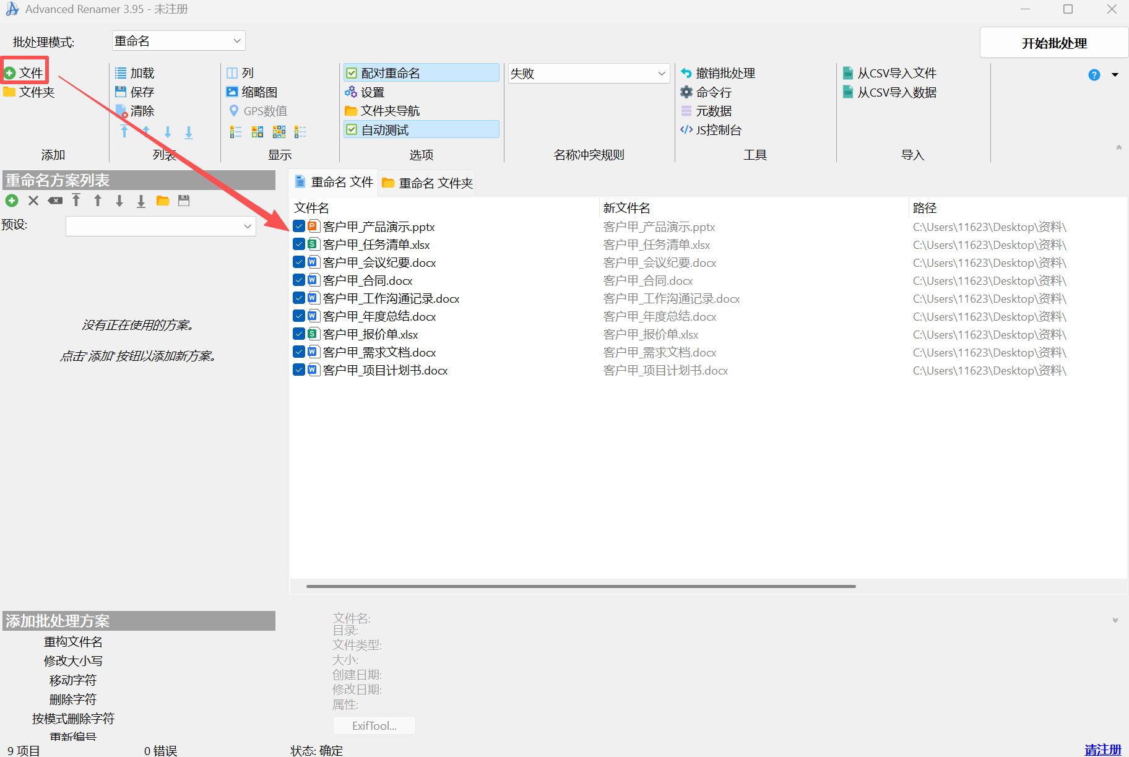The image size is (1129, 757).
Task: Switch to 重命名 文件 tab
Action: coord(334,183)
